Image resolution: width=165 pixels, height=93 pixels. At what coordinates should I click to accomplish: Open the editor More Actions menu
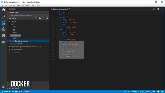coord(163,9)
